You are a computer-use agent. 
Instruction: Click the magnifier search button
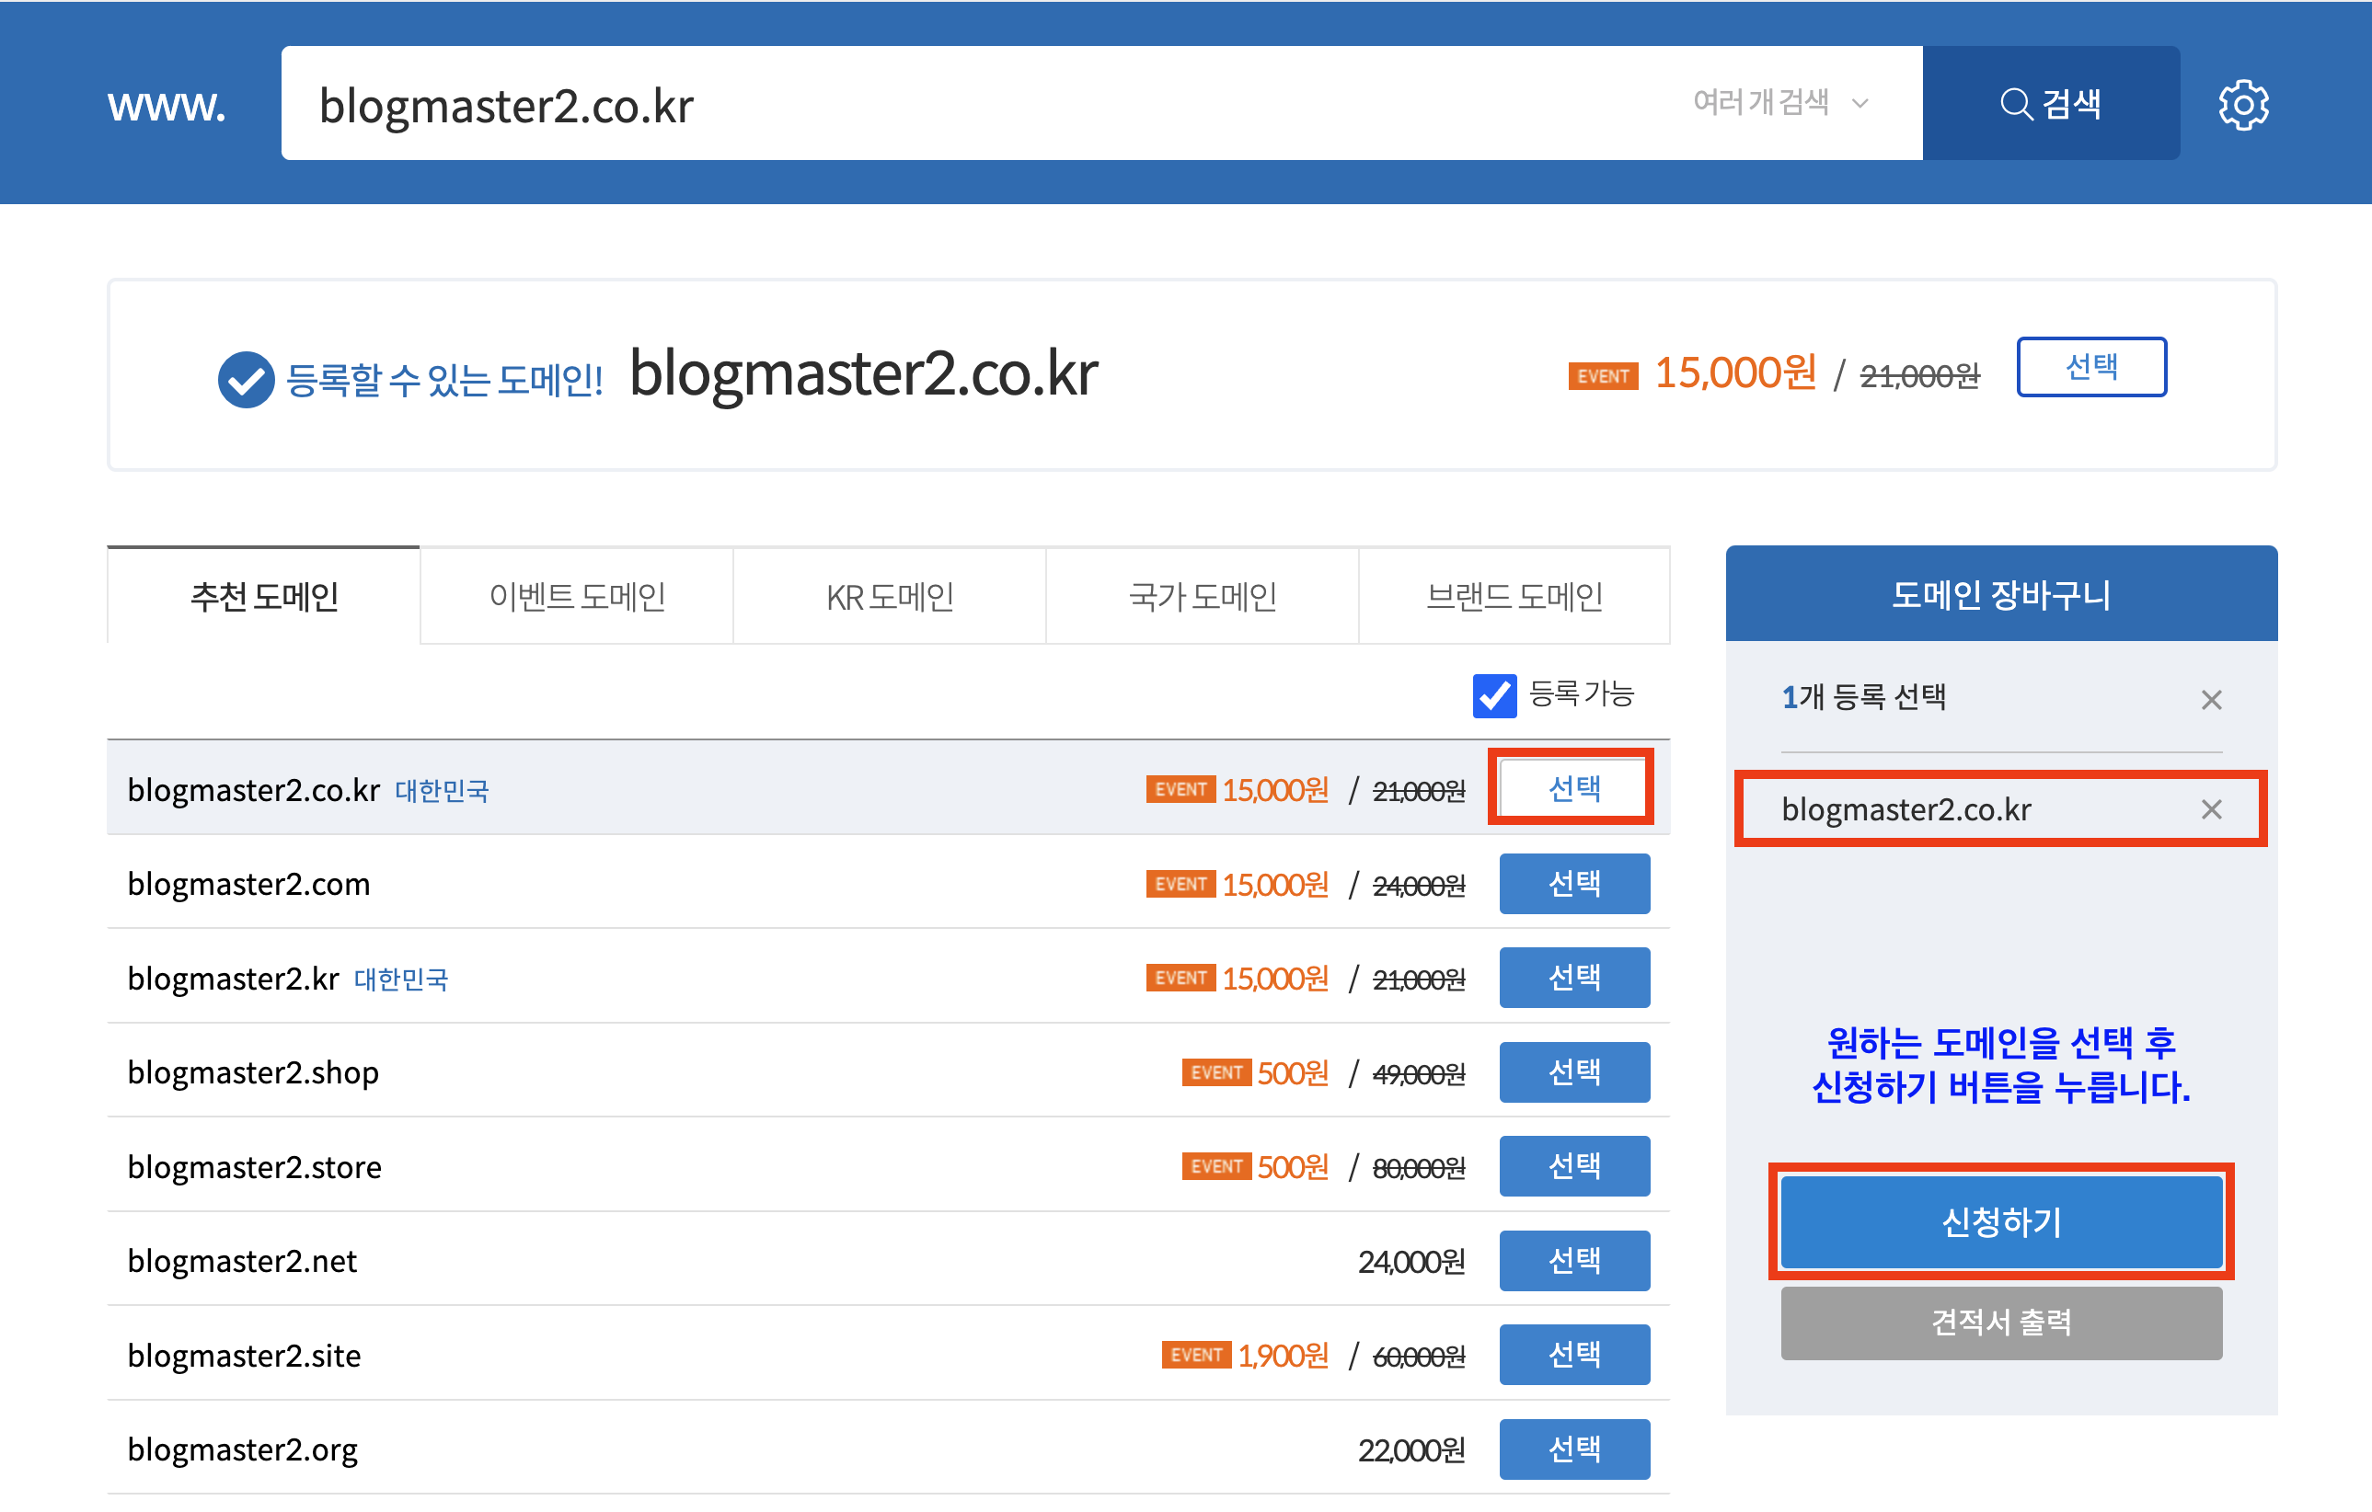click(x=2050, y=103)
